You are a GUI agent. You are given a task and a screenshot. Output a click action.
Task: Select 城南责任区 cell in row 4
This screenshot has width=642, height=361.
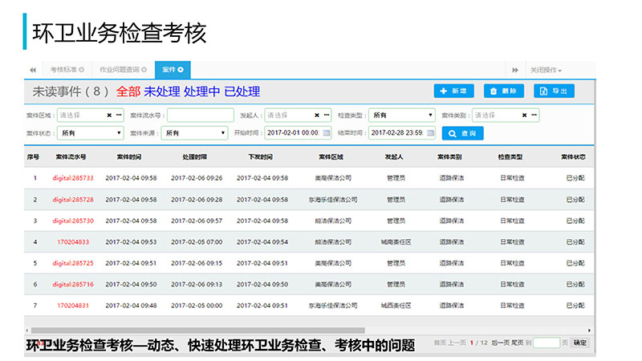pyautogui.click(x=396, y=242)
